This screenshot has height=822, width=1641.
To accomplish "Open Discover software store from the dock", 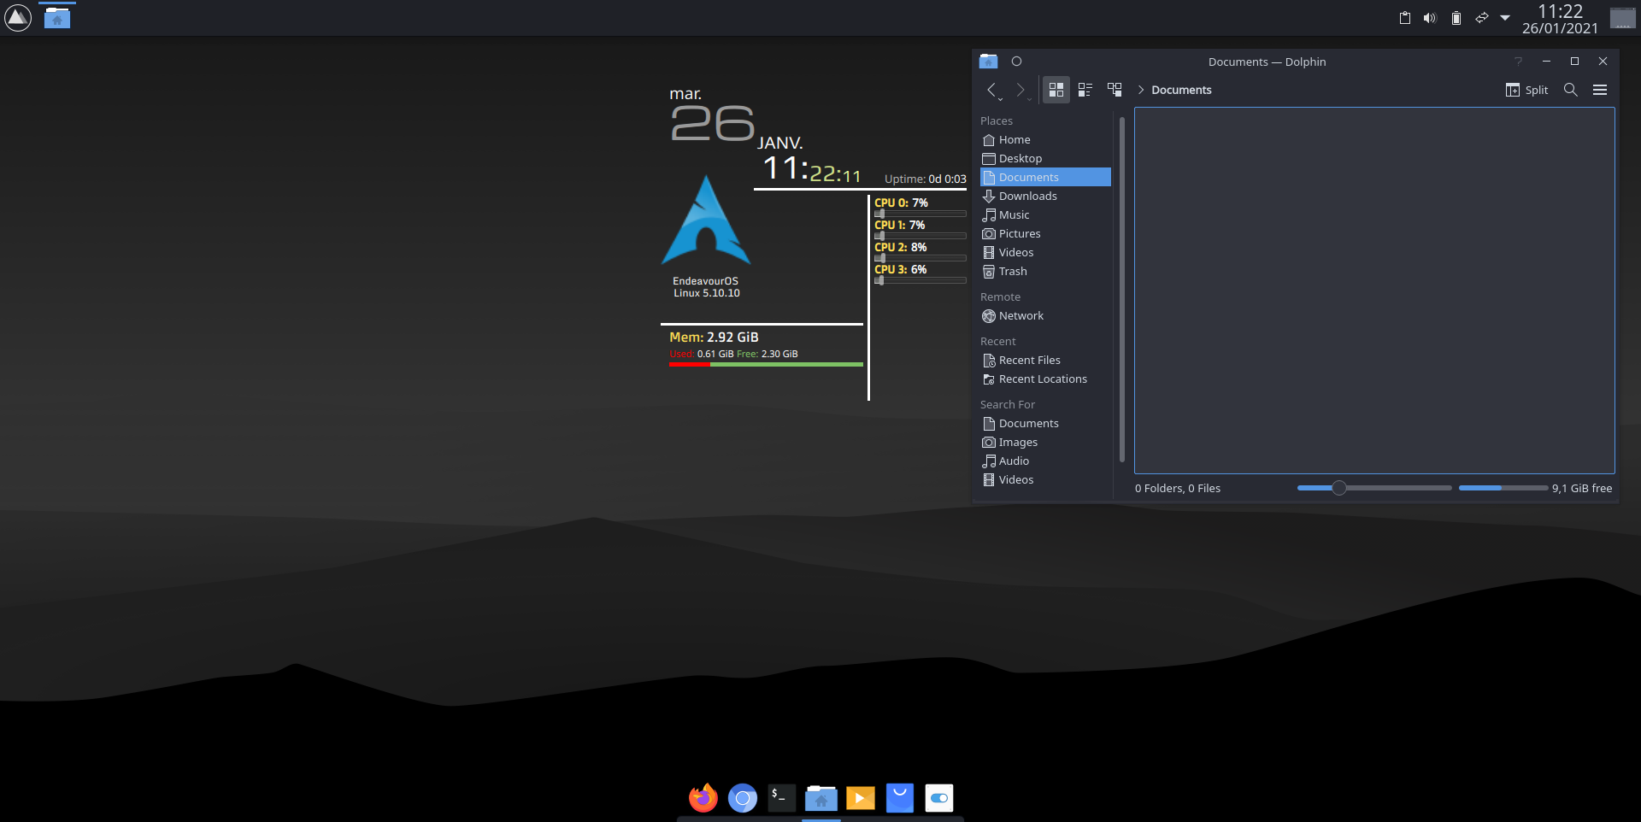I will point(900,798).
